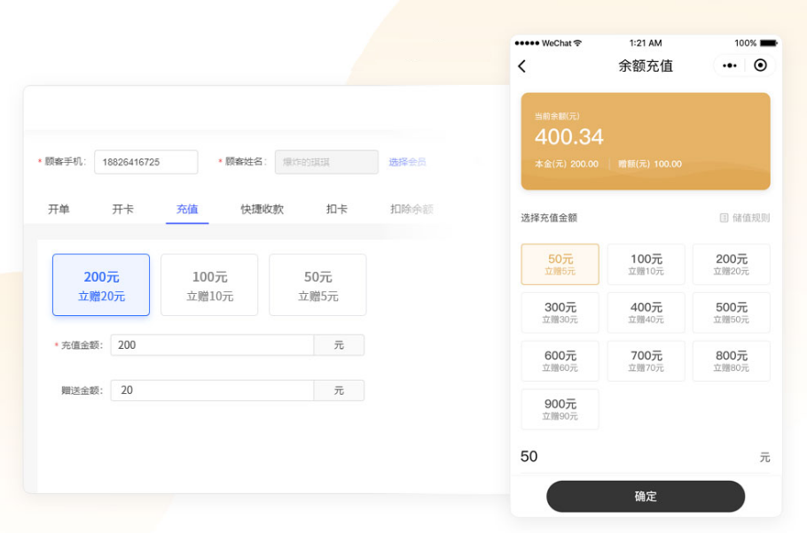Open 储值规则 stored-value rules icon
This screenshot has width=807, height=533.
point(724,218)
